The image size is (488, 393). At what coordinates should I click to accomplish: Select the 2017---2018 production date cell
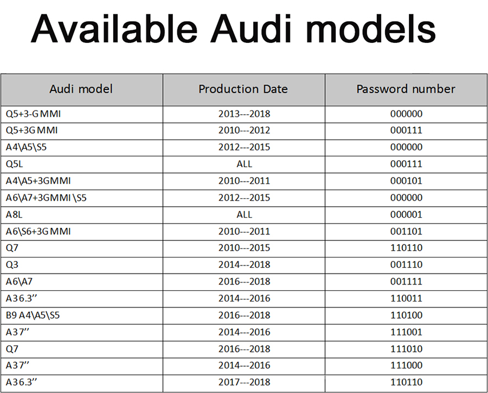coord(244,382)
